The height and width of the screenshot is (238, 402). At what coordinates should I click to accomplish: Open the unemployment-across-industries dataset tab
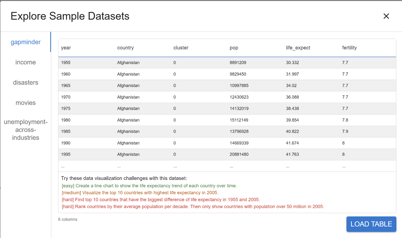pos(26,130)
